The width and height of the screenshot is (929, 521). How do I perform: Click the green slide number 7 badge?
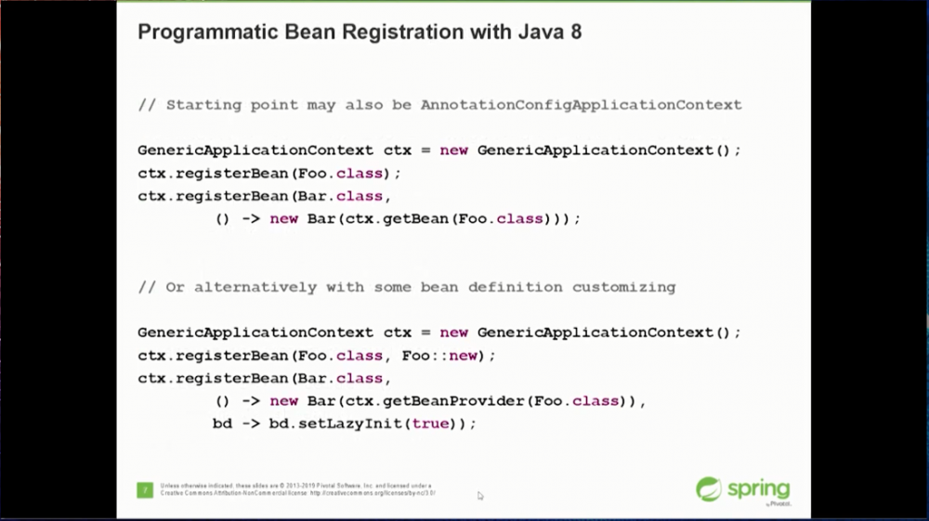tap(145, 489)
